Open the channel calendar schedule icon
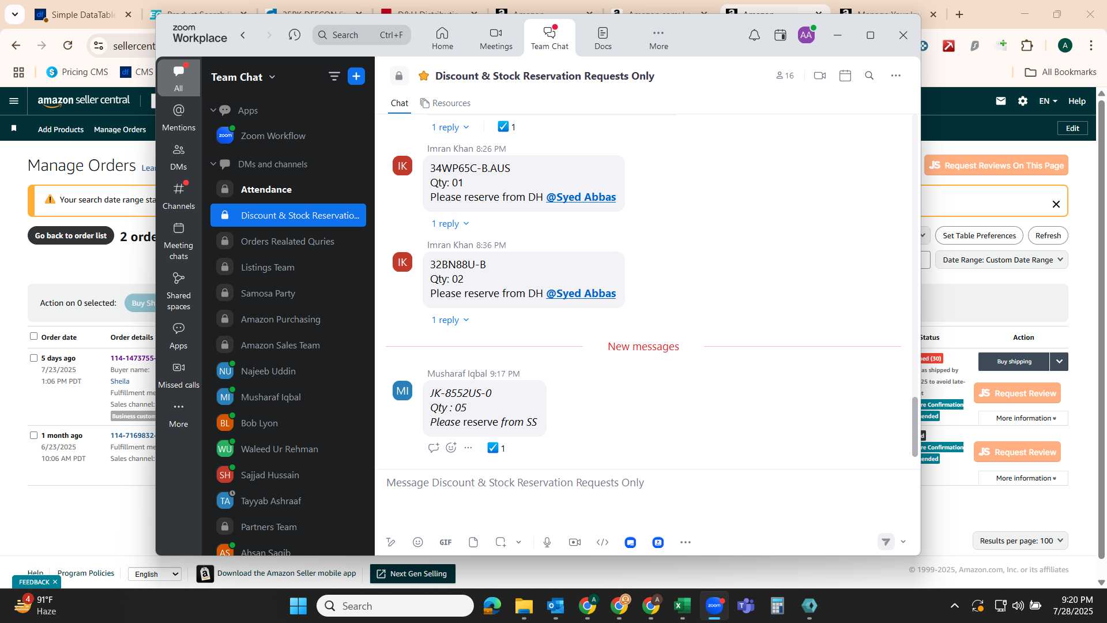This screenshot has height=623, width=1107. (845, 76)
